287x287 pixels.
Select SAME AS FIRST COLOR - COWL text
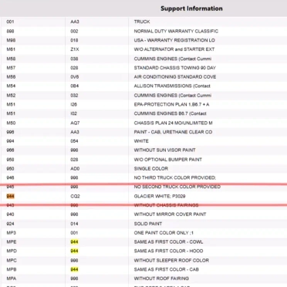point(168,241)
